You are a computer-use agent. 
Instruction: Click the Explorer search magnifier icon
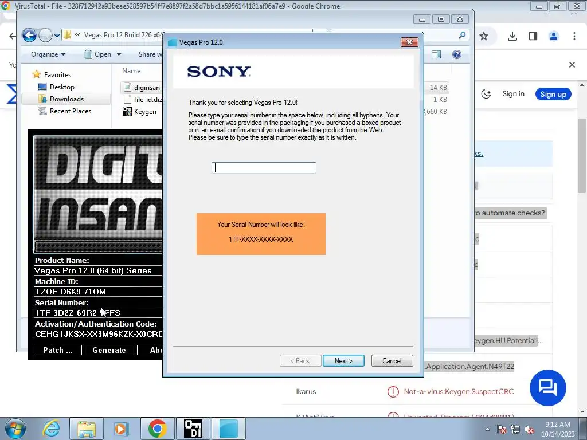click(x=463, y=35)
